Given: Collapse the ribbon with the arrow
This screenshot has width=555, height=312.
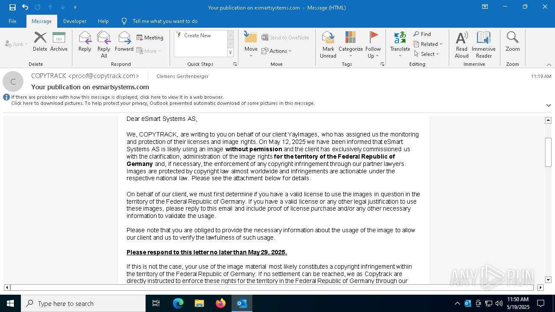Looking at the screenshot, I should [x=549, y=65].
